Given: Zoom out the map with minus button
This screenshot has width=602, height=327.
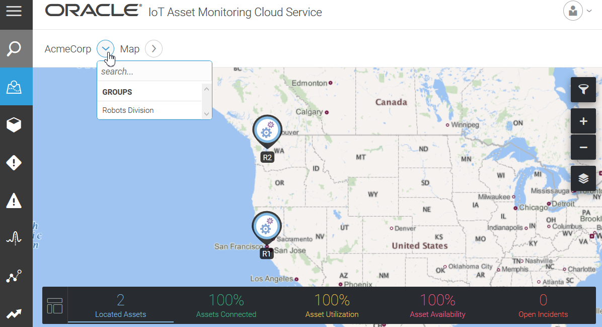Looking at the screenshot, I should tap(583, 147).
